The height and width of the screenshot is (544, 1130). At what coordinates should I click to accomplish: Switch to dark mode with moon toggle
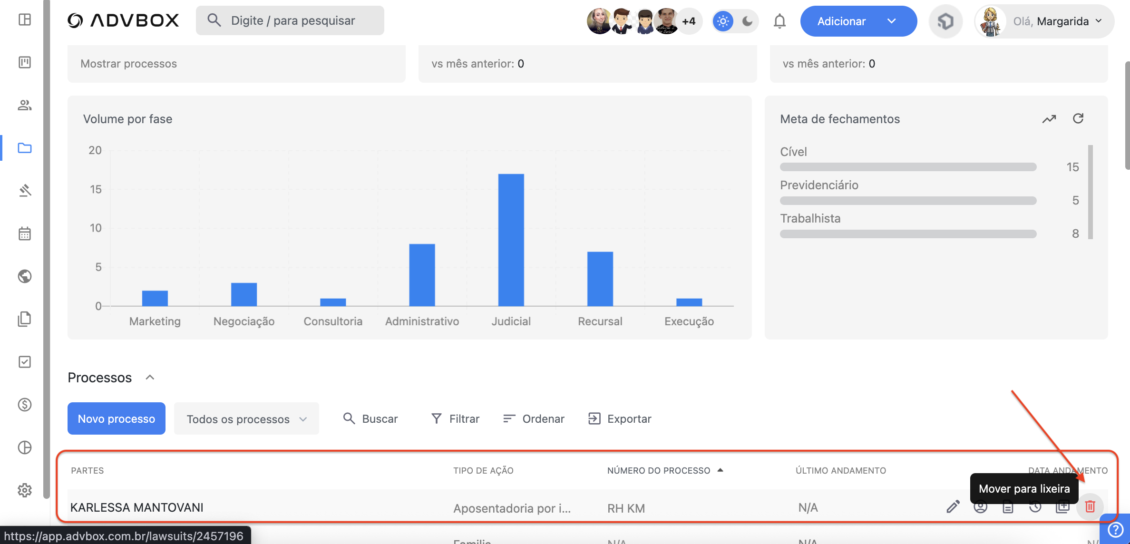point(748,21)
